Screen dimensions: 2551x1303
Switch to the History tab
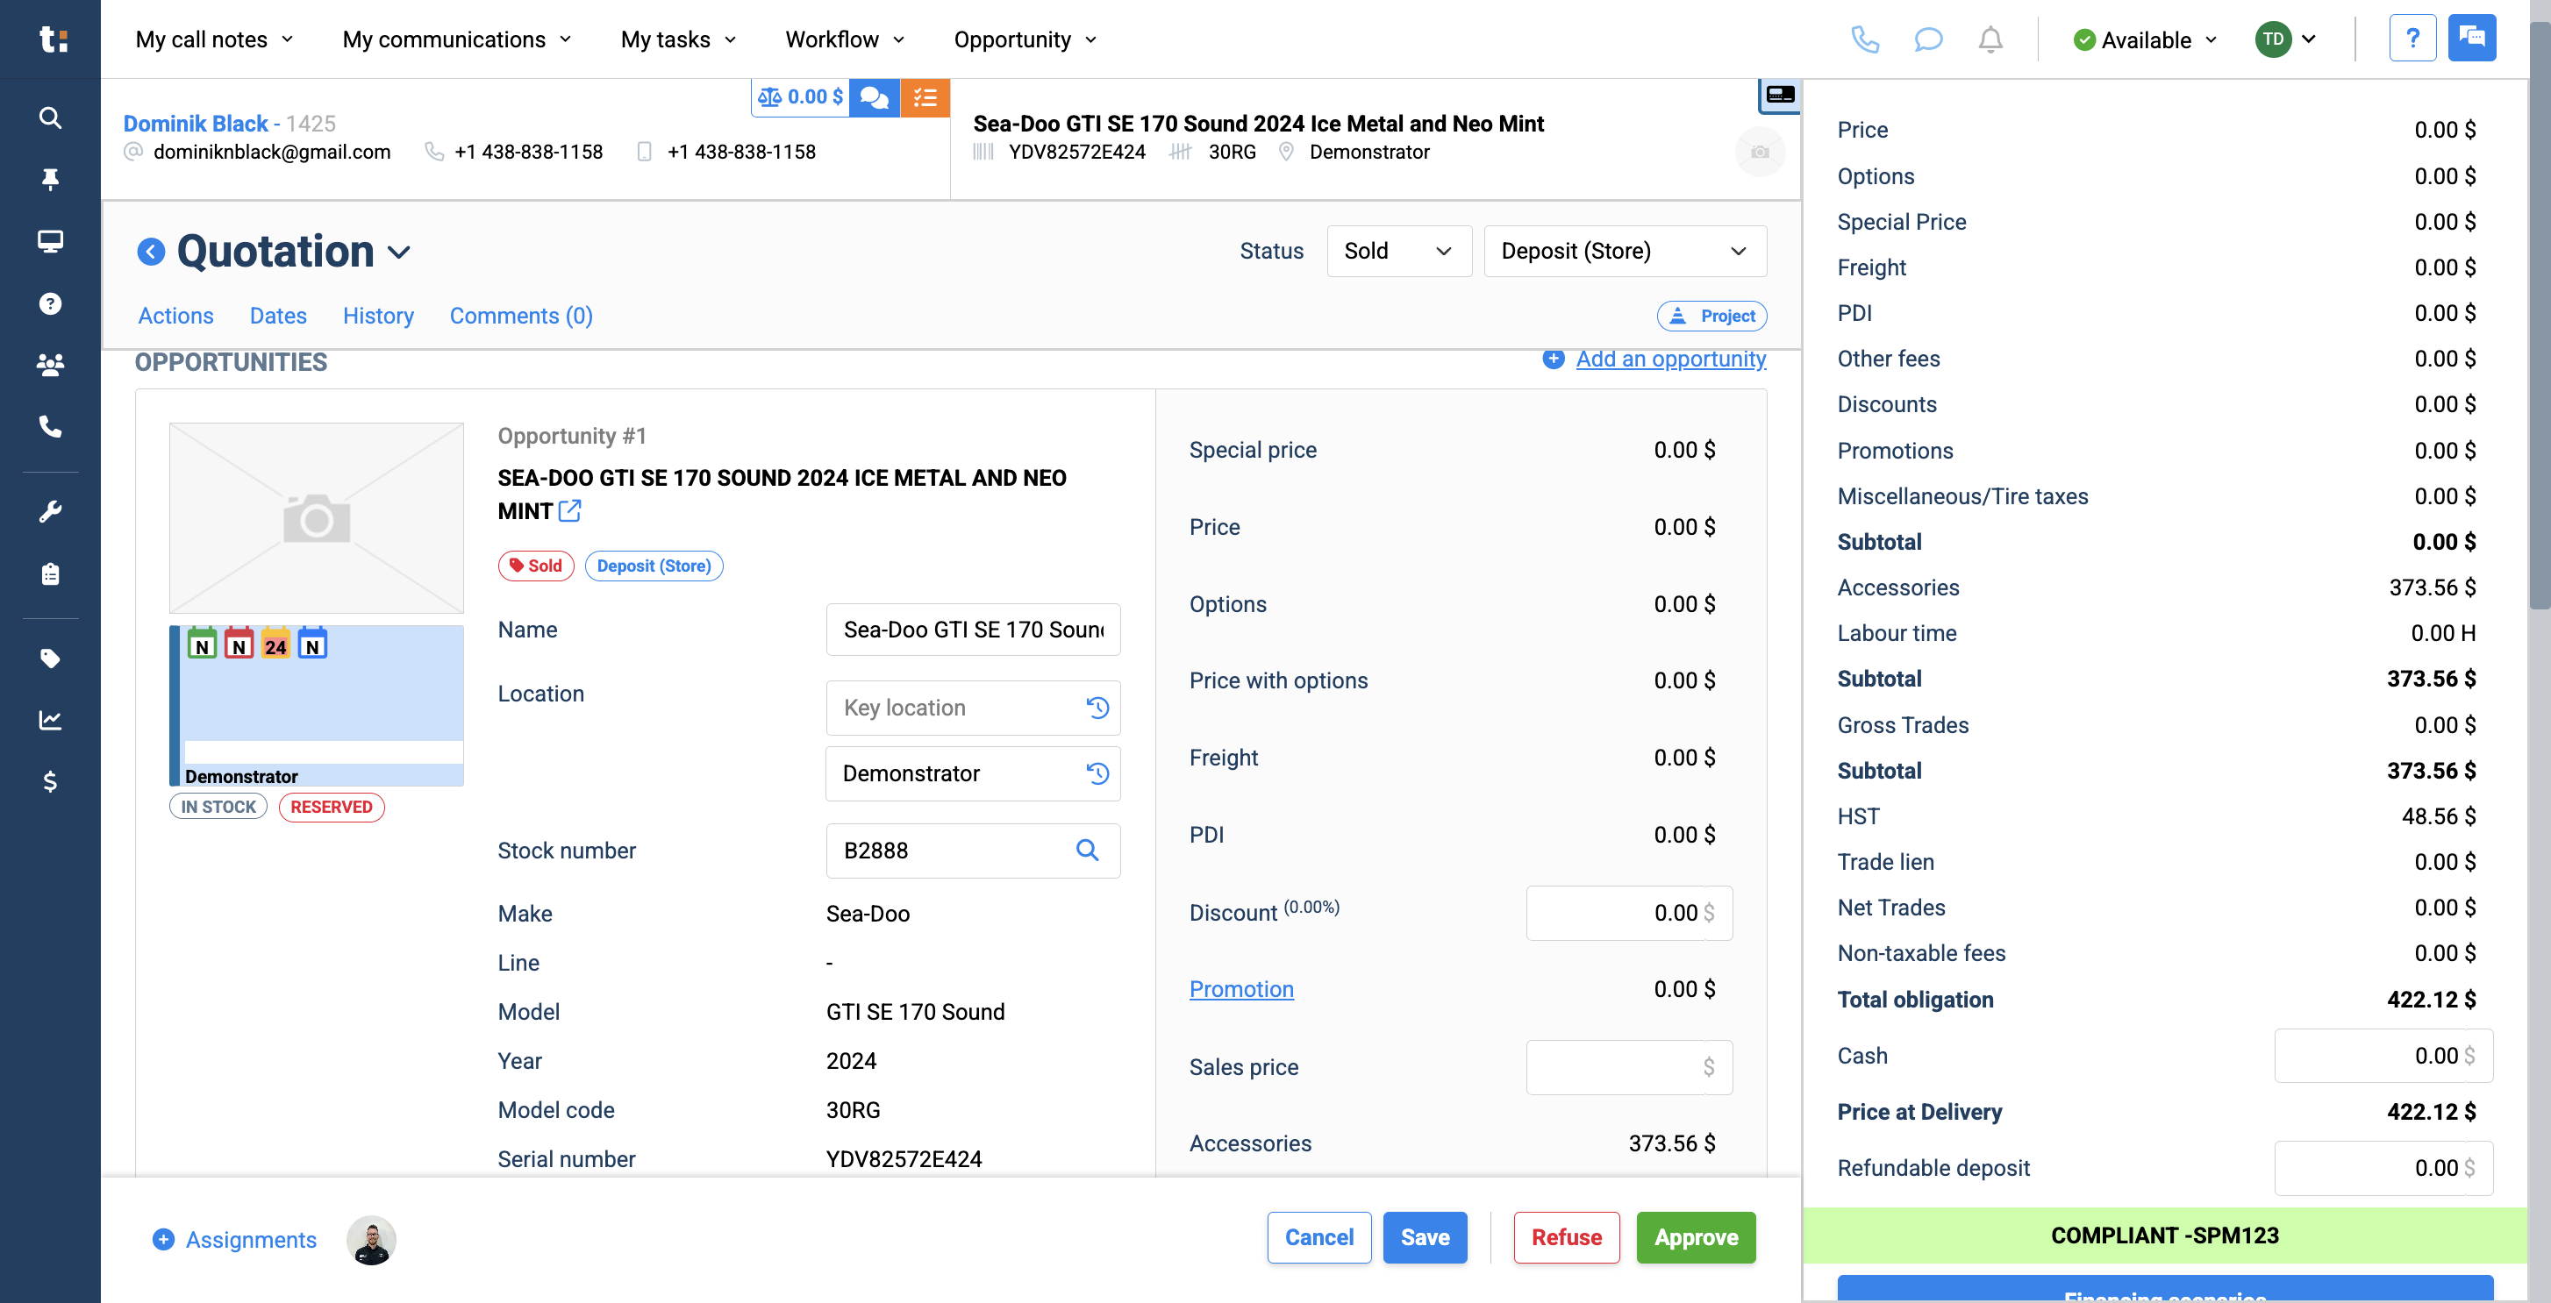click(377, 316)
